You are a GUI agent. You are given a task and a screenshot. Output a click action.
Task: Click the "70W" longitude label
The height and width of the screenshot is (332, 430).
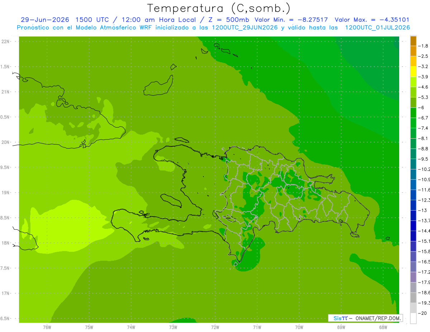299,327
